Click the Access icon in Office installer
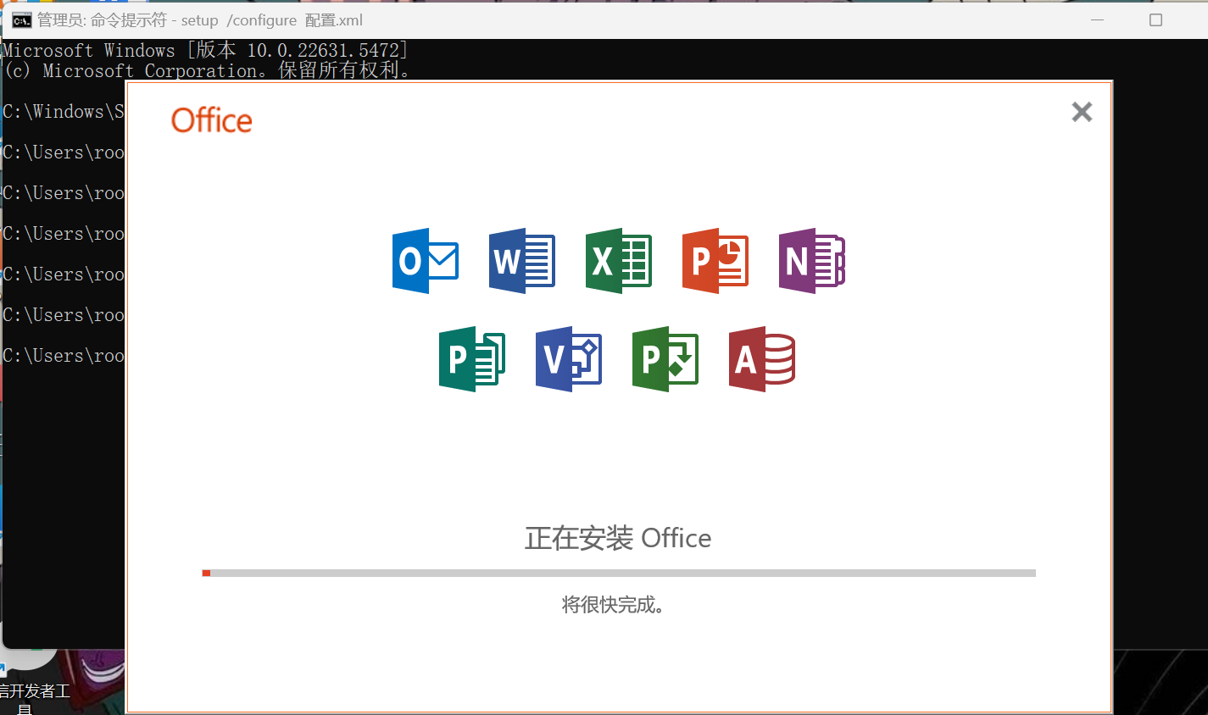The height and width of the screenshot is (715, 1208). click(762, 359)
